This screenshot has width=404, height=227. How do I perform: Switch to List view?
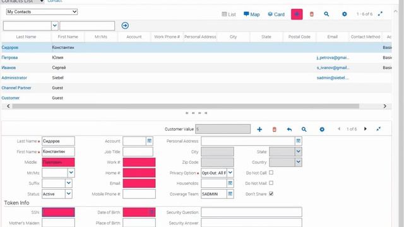click(x=229, y=15)
